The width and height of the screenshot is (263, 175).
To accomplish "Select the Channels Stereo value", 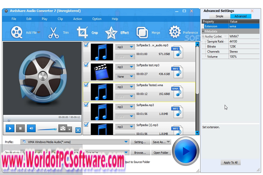I will [x=244, y=51].
